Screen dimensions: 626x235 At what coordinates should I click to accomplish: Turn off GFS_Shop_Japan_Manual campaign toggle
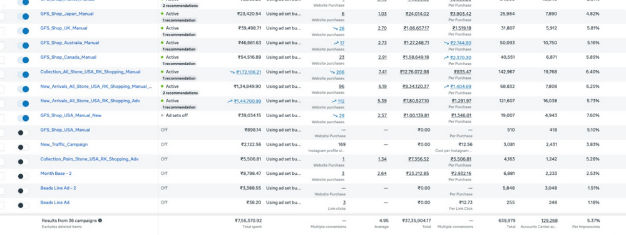point(23,16)
